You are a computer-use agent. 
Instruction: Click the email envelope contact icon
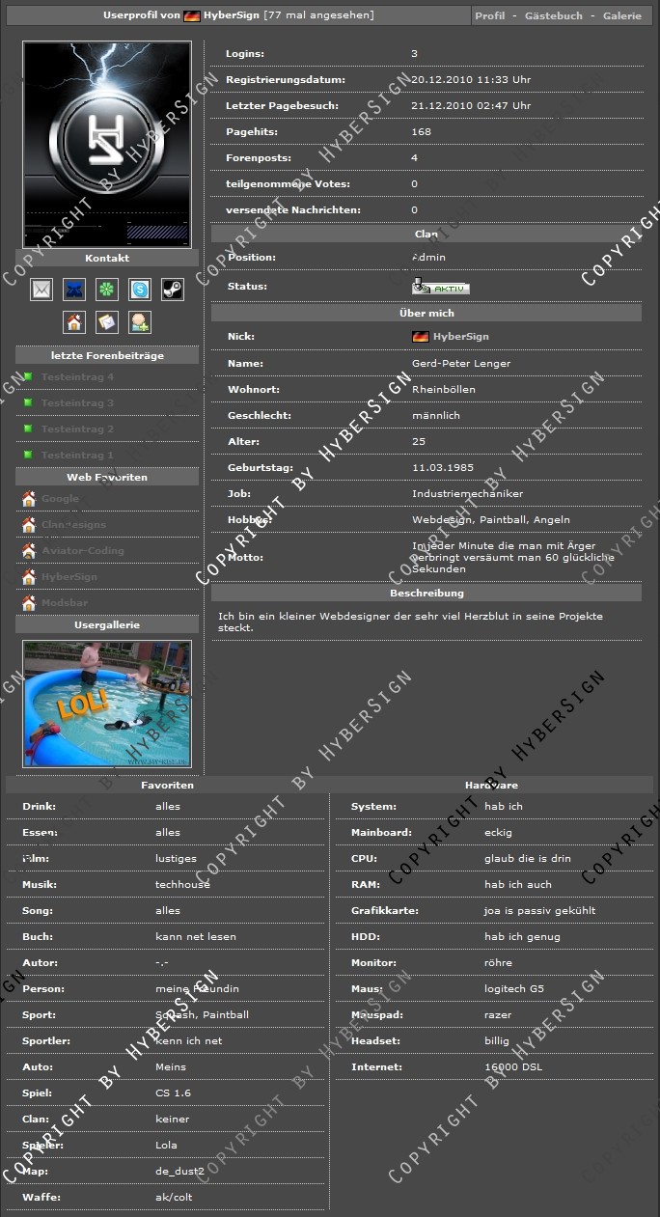point(41,289)
